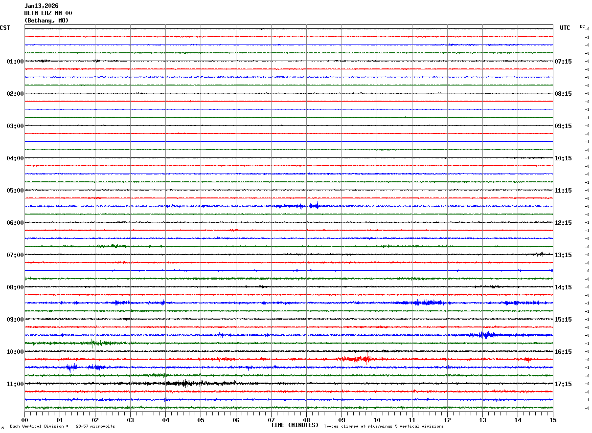The width and height of the screenshot is (592, 433).
Task: Select the 04:00 CST row label
Action: point(15,158)
